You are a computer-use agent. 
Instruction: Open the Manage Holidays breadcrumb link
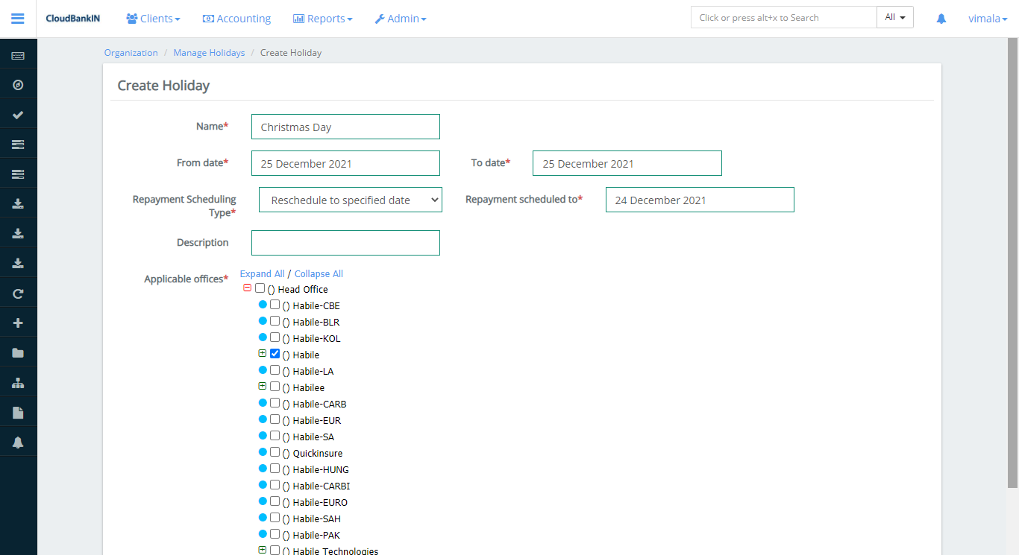coord(209,52)
